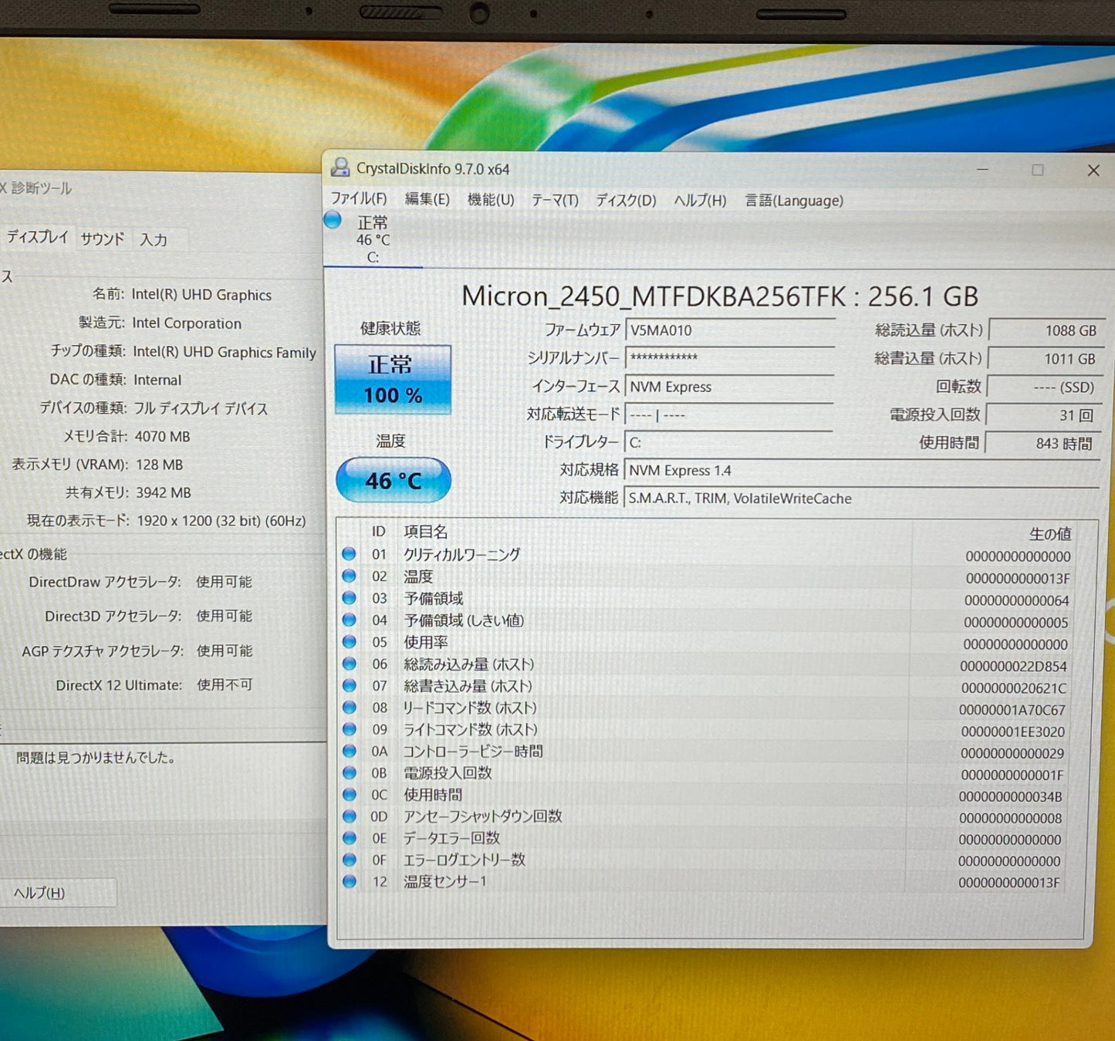Open the ディスク(D) drive selector
This screenshot has width=1115, height=1041.
point(625,201)
